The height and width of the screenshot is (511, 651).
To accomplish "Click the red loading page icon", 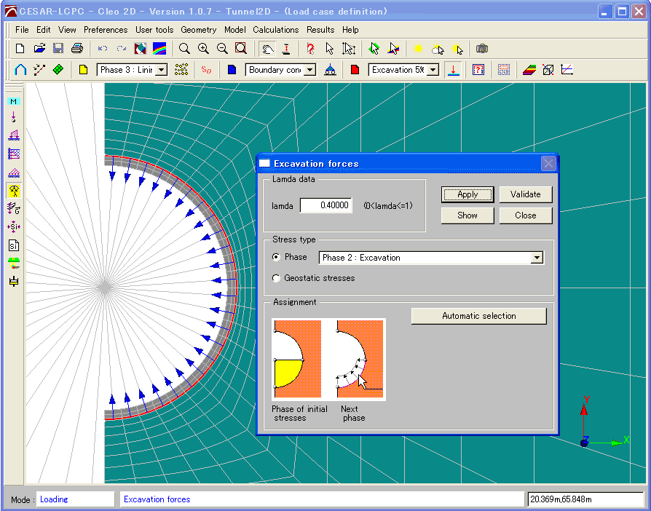I will (x=355, y=70).
